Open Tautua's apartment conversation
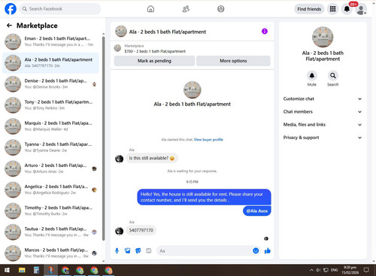 [50, 232]
